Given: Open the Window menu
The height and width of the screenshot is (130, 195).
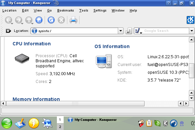Looking at the screenshot, I should point(118,10).
